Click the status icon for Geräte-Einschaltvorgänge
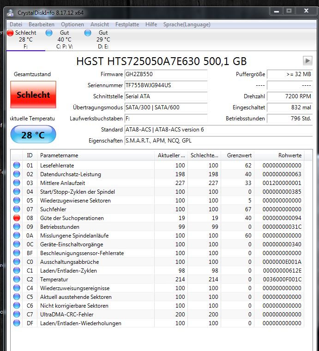This screenshot has height=351, width=319. pos(17,244)
